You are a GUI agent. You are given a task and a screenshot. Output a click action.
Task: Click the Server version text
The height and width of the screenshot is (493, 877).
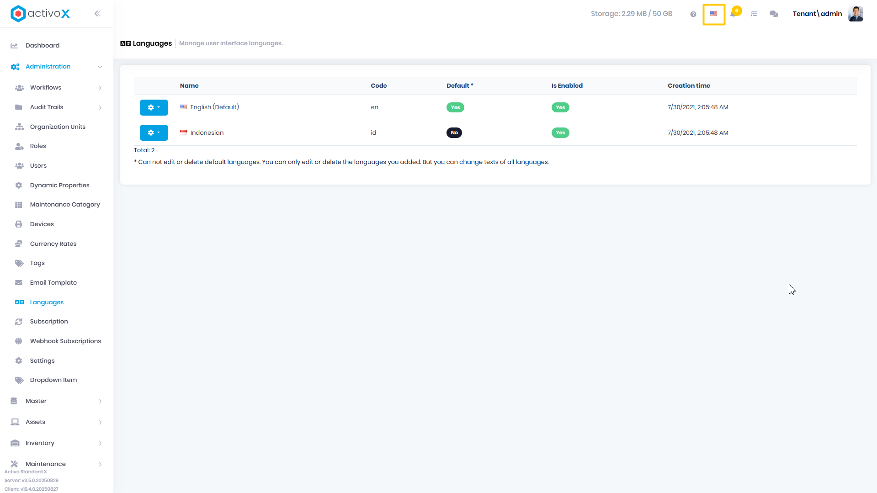tap(32, 481)
